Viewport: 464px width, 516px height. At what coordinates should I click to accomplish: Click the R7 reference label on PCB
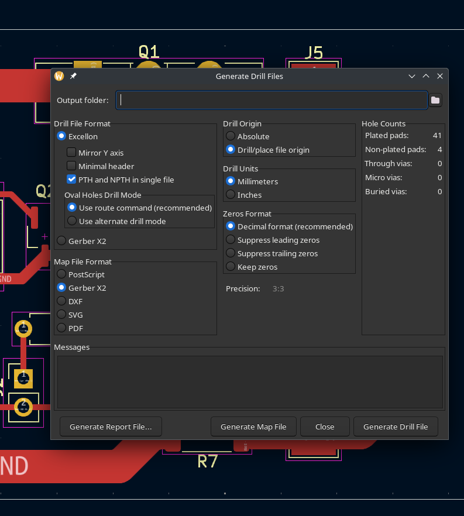click(x=208, y=462)
